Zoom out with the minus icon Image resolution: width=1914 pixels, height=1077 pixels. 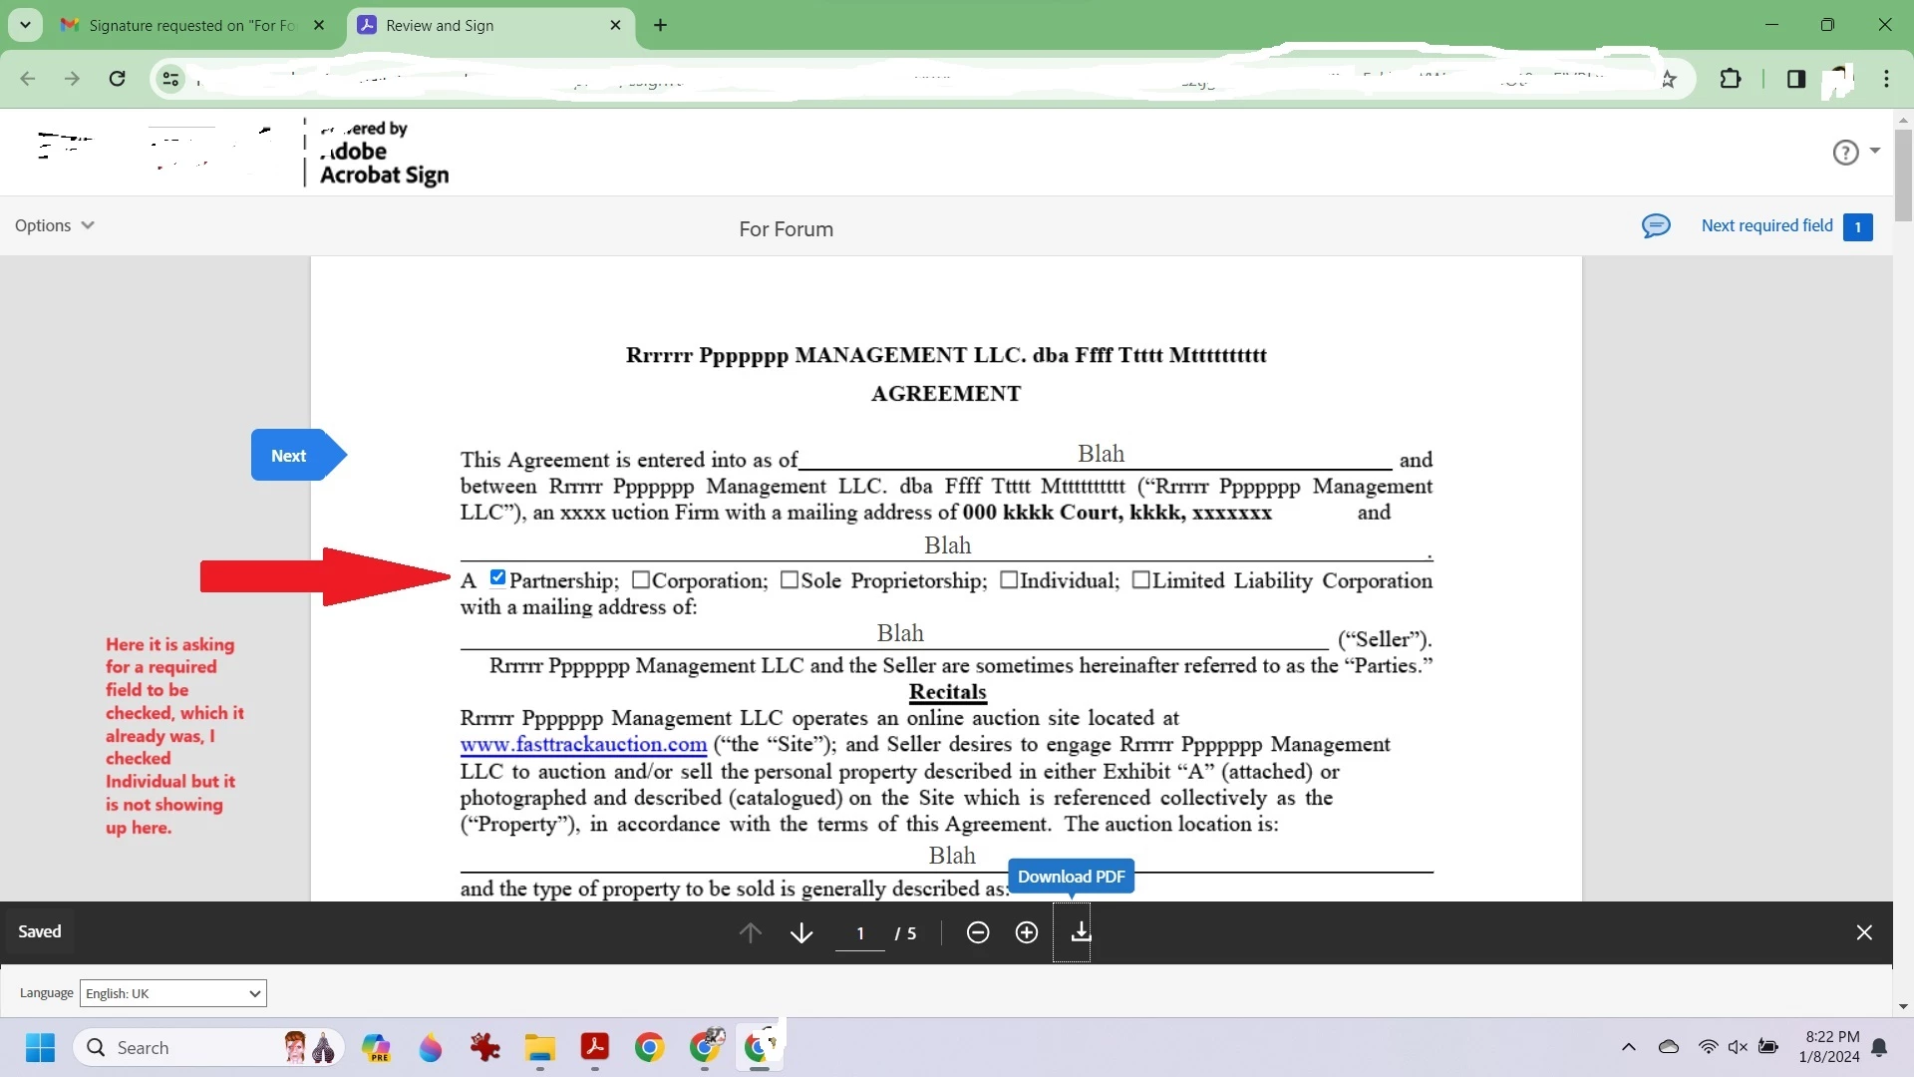coord(977,932)
